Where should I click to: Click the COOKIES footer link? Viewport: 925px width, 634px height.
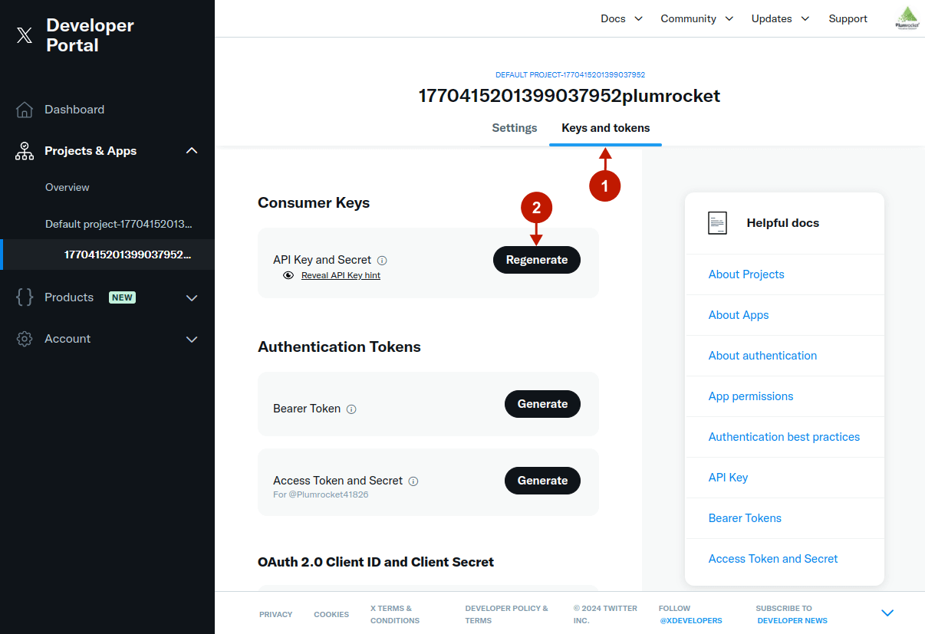point(331,614)
